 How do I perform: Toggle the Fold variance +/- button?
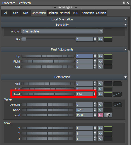(100, 84)
